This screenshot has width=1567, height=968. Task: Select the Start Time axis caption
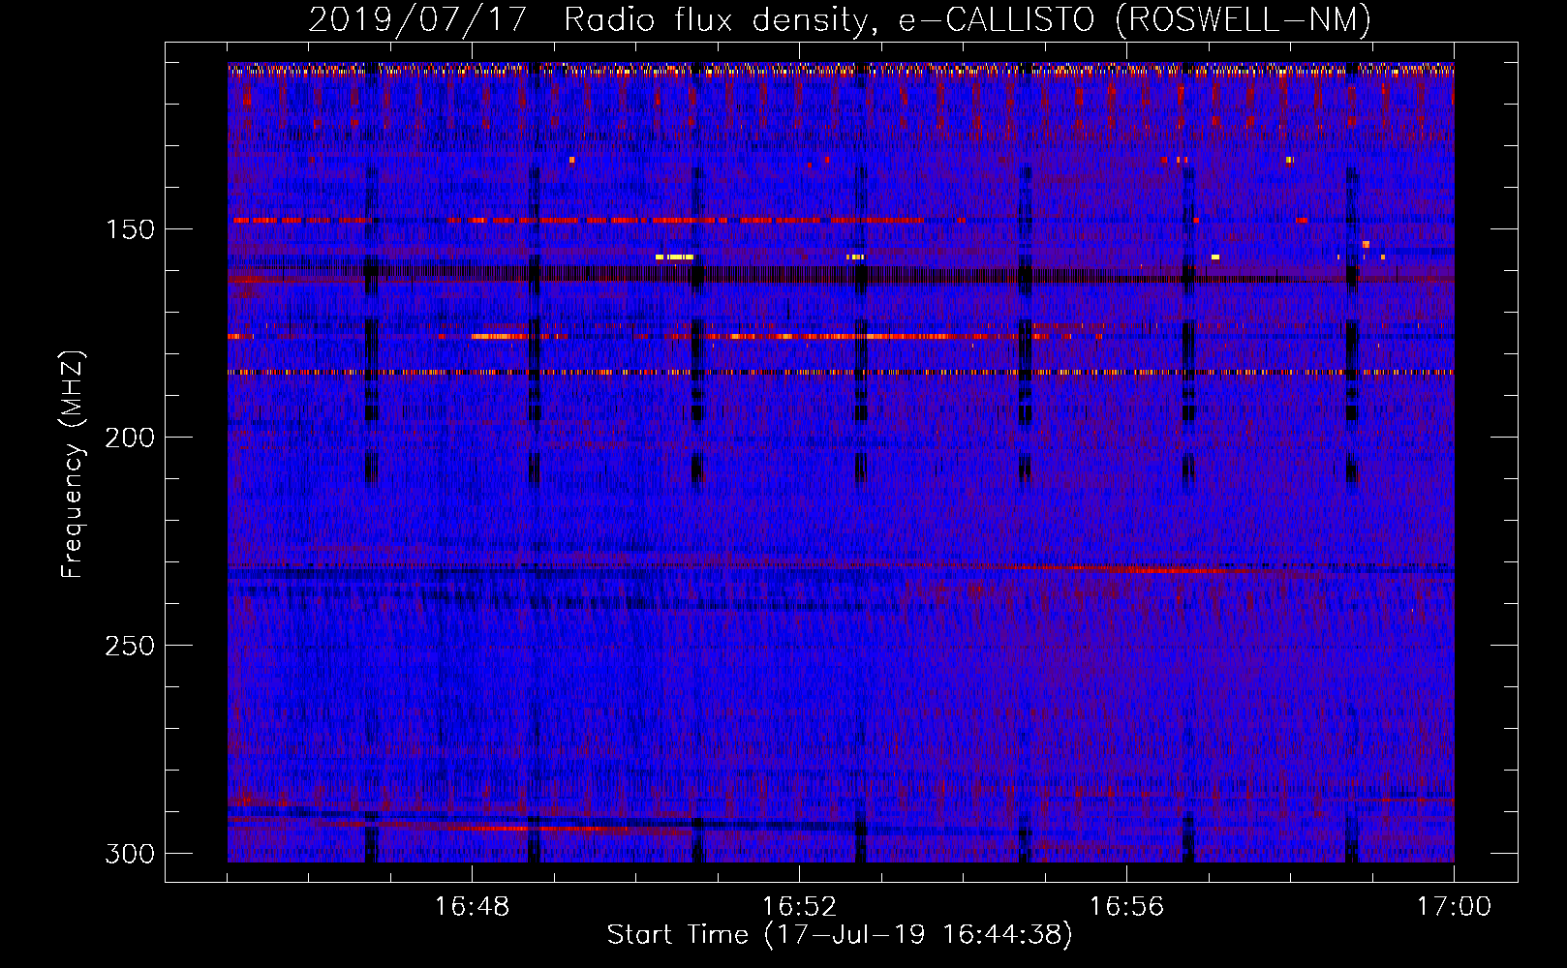coord(840,935)
